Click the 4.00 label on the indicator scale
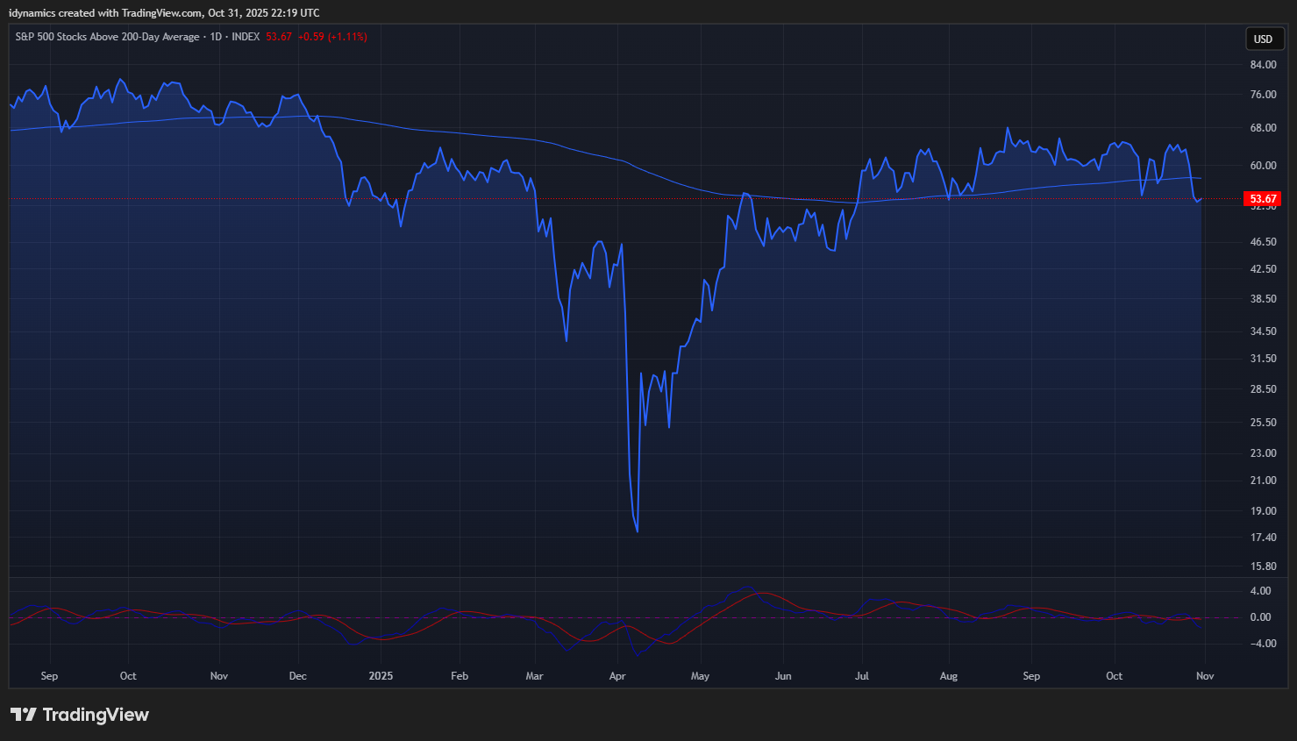Screen dimensions: 1297x741 (1260, 591)
